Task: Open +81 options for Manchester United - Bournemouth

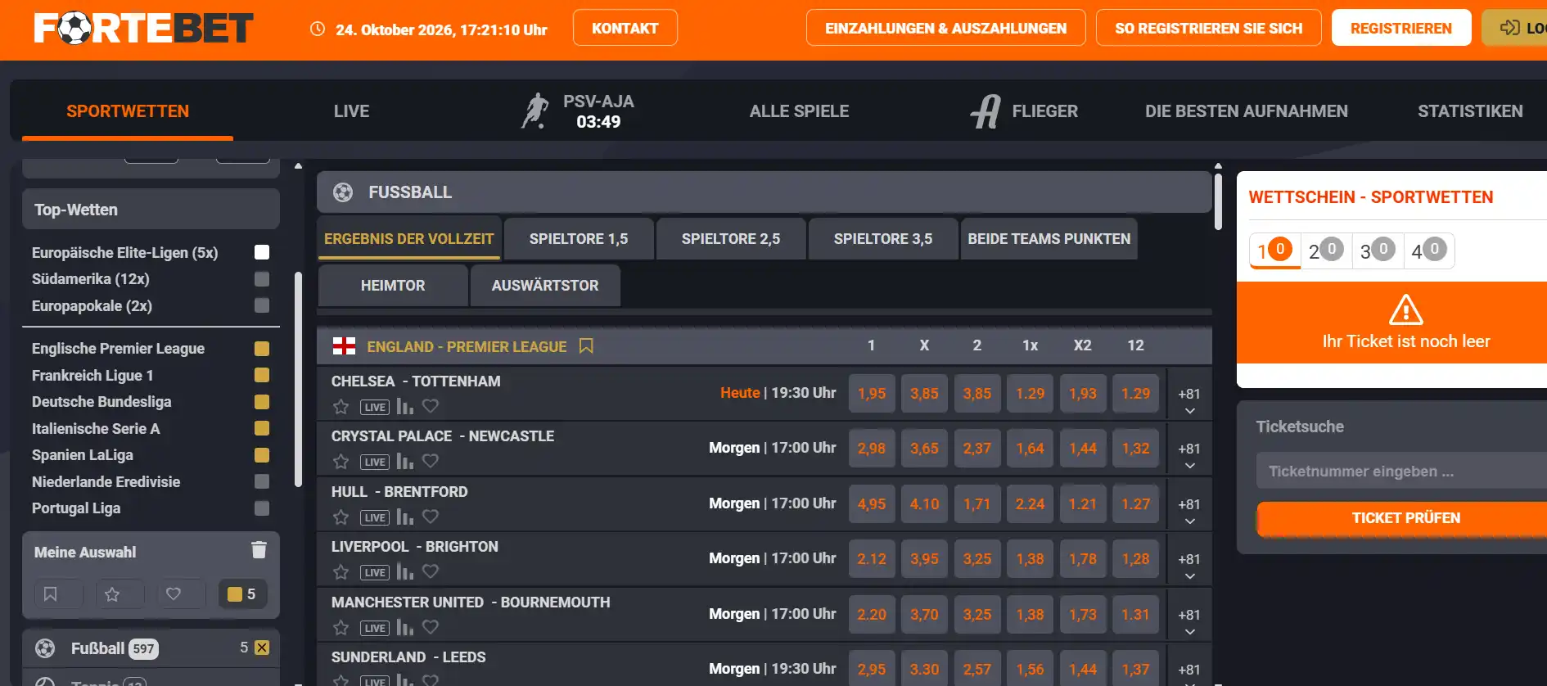Action: [x=1189, y=621]
